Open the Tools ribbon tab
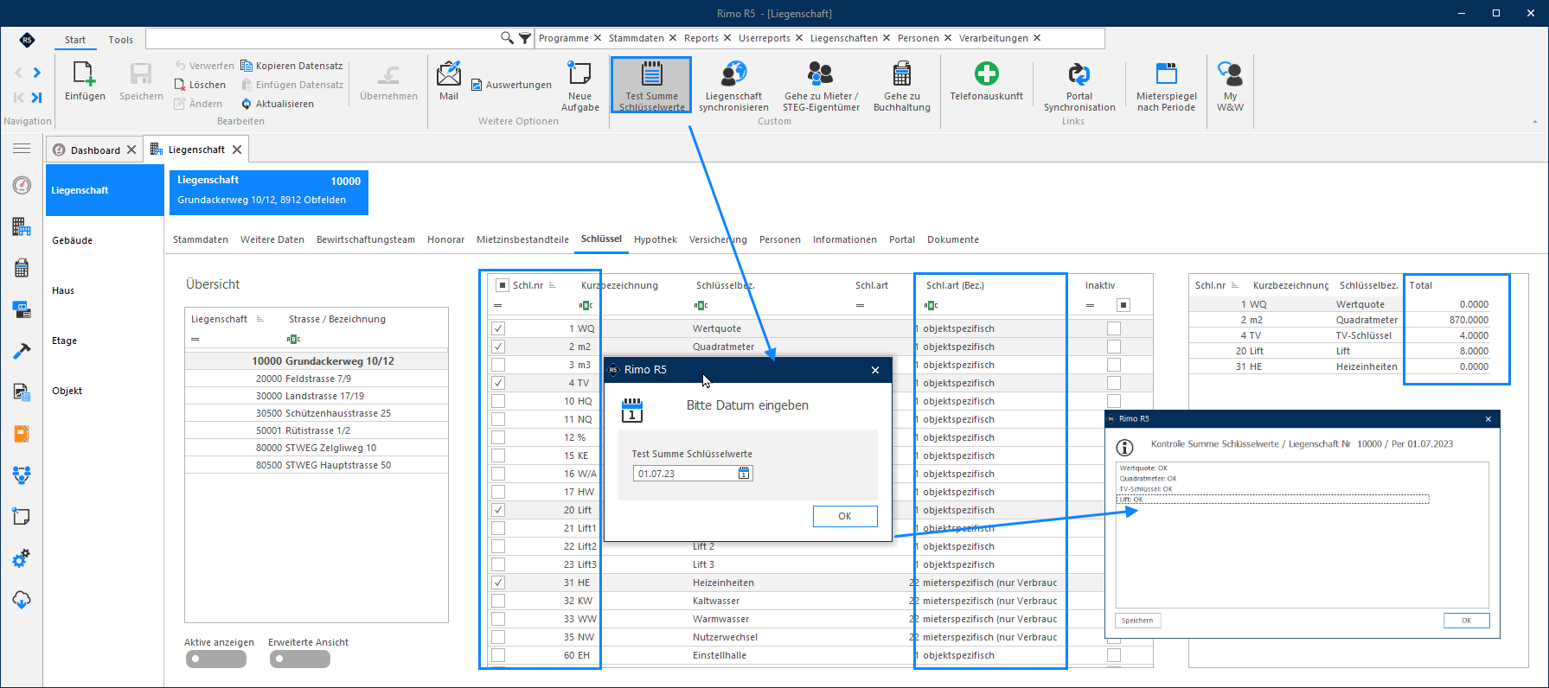The width and height of the screenshot is (1549, 688). [x=121, y=40]
